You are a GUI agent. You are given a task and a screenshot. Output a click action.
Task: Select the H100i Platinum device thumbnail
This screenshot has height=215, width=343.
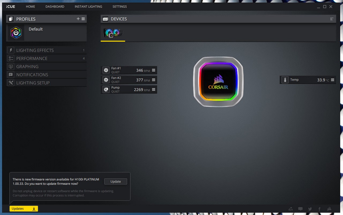pyautogui.click(x=113, y=33)
